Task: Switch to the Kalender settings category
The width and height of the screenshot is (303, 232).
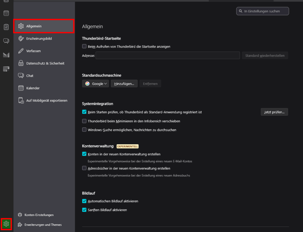Action: 33,88
